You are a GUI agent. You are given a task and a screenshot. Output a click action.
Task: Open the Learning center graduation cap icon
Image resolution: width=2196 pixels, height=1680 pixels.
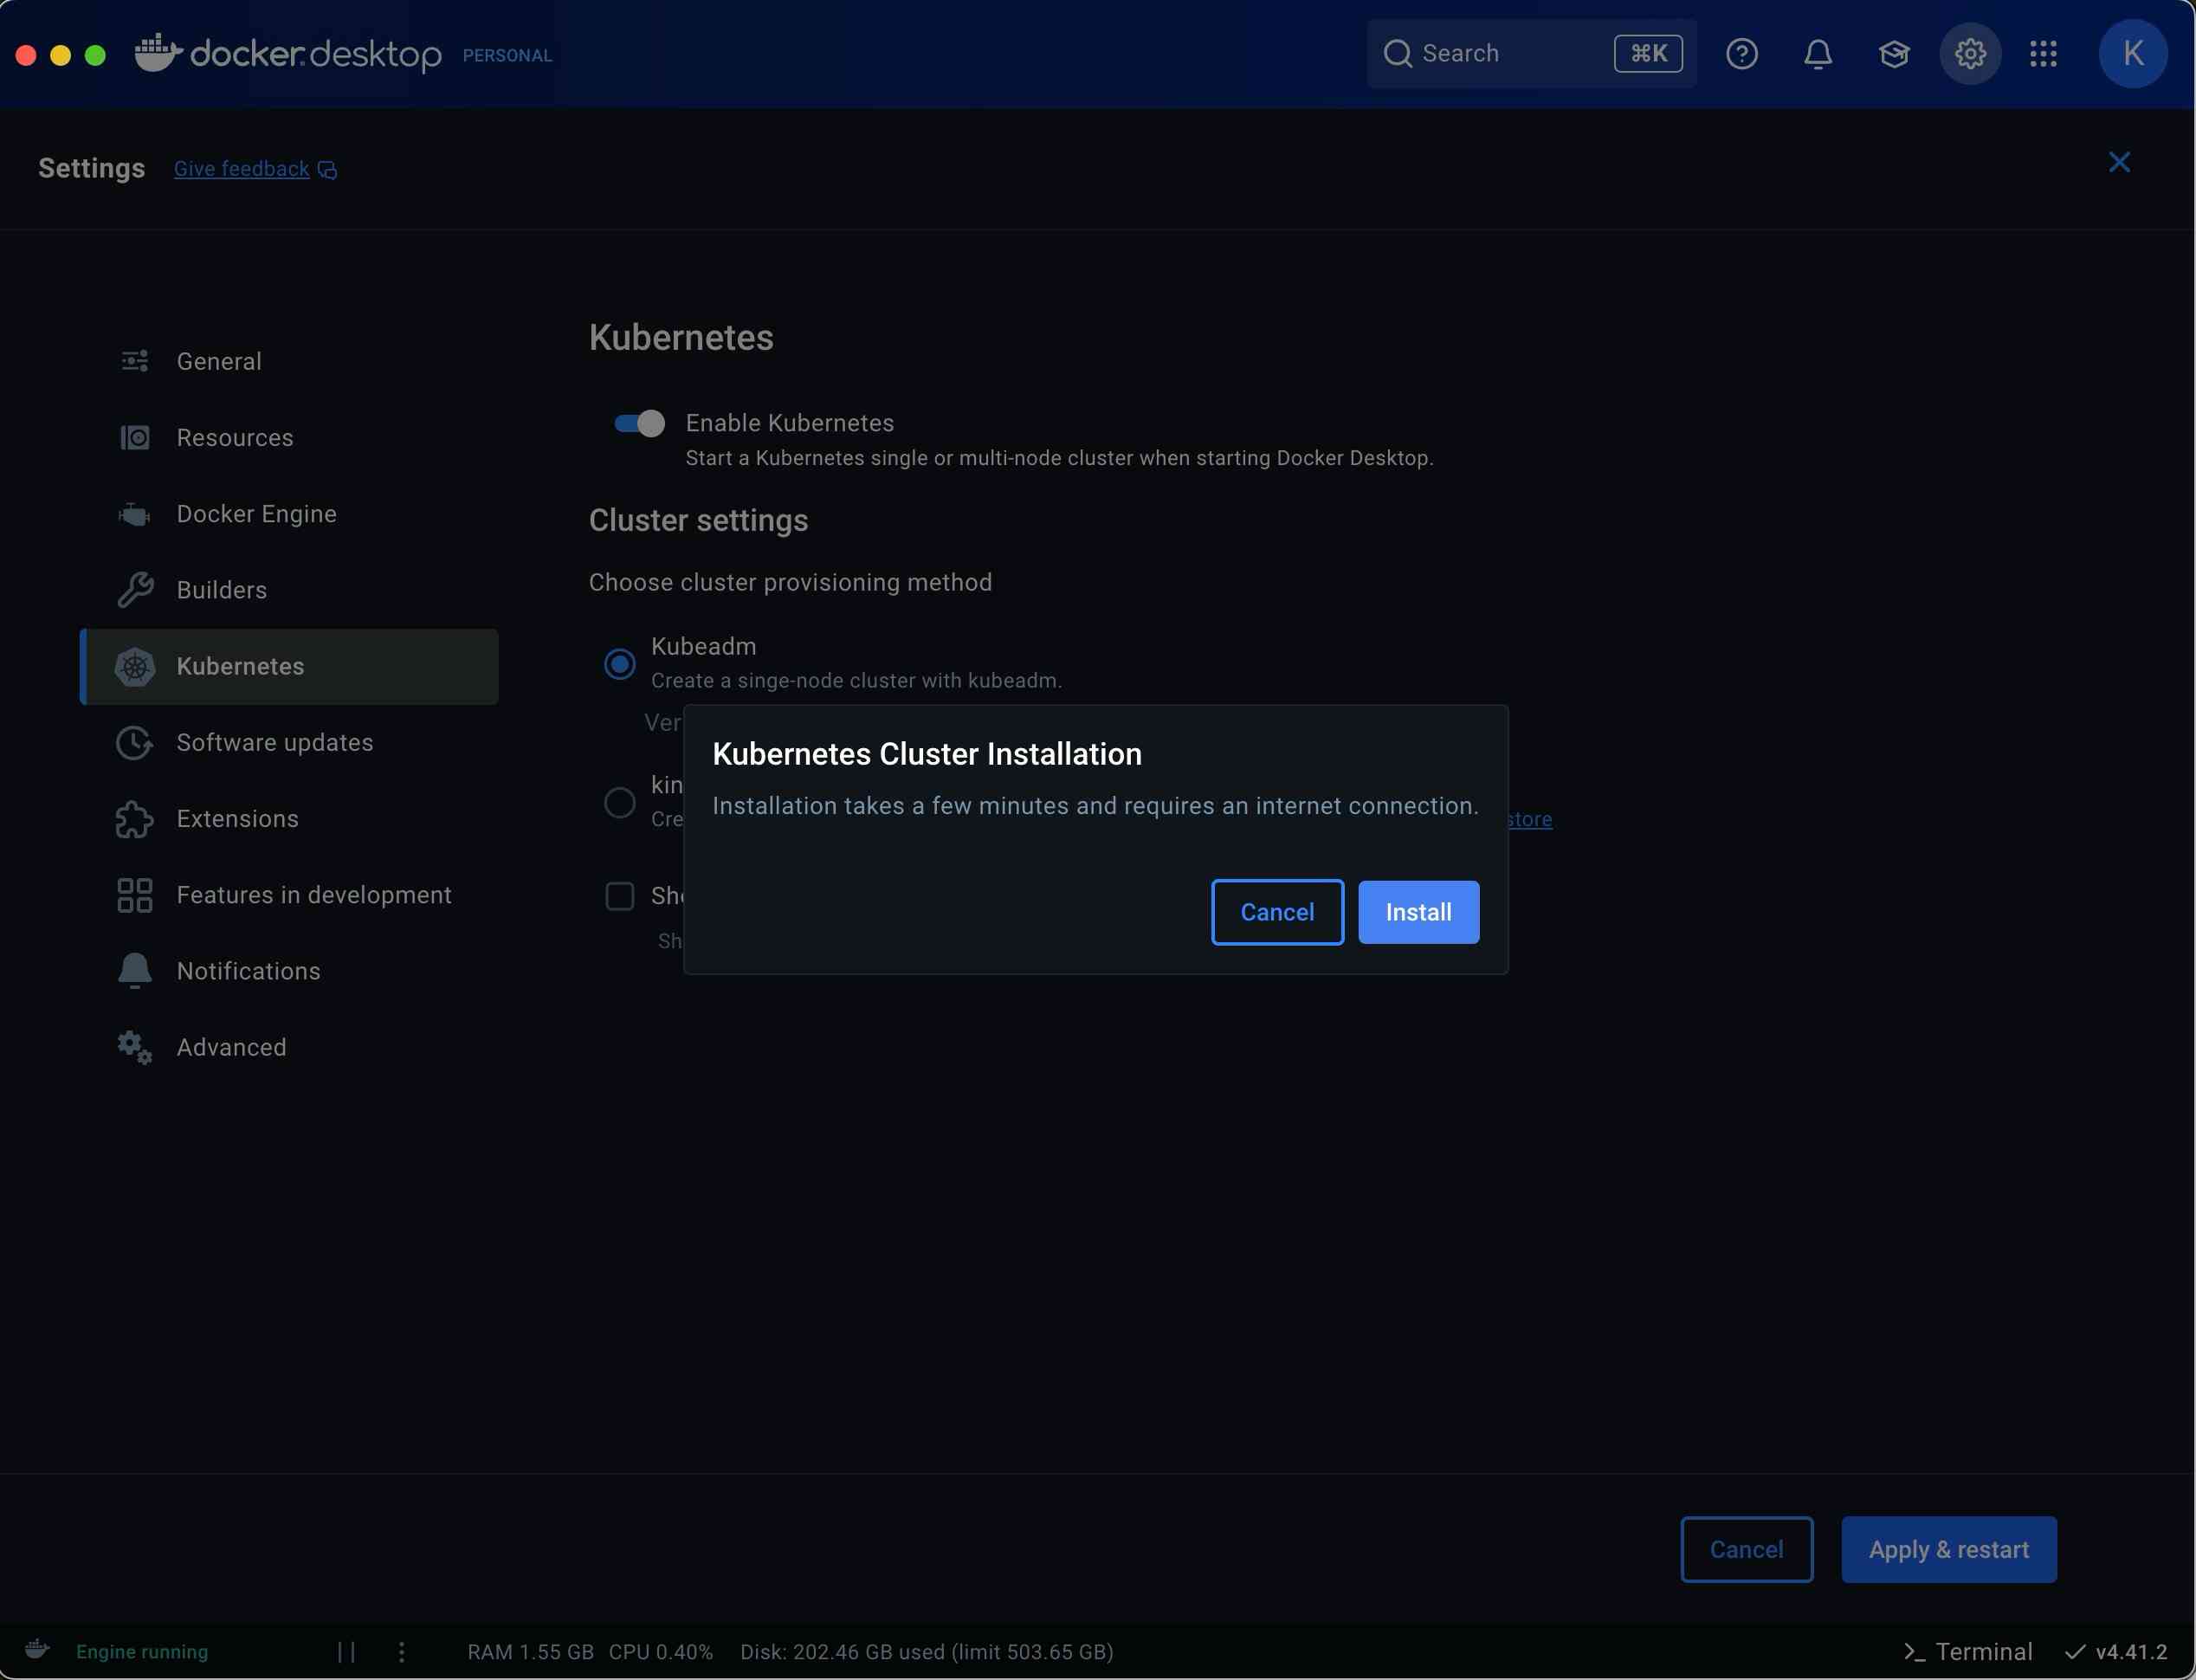[1893, 54]
